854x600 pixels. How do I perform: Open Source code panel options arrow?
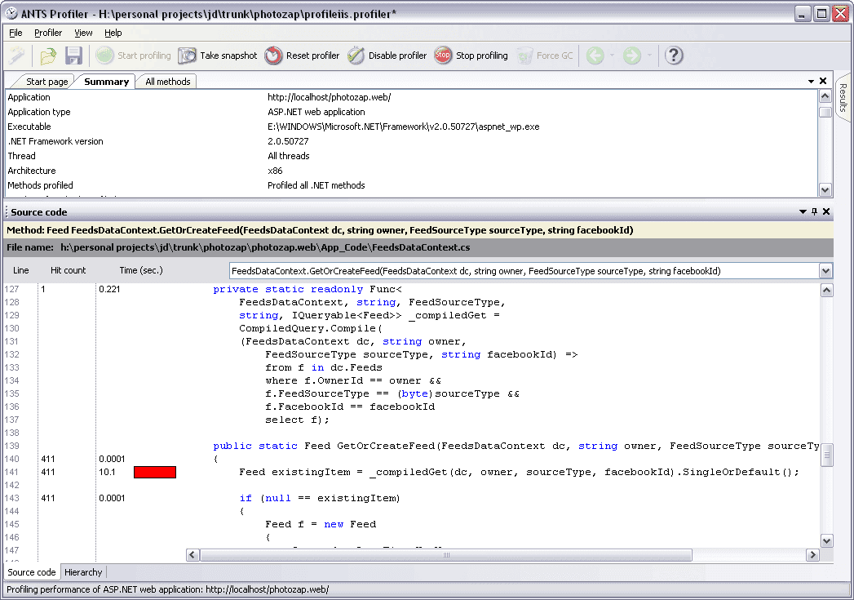click(x=803, y=212)
